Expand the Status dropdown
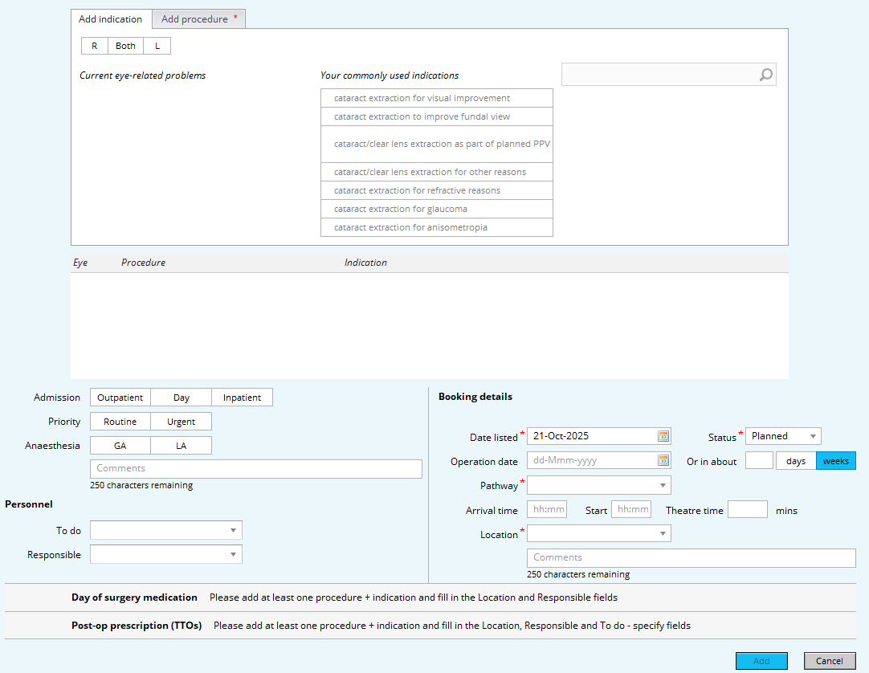 (x=783, y=436)
